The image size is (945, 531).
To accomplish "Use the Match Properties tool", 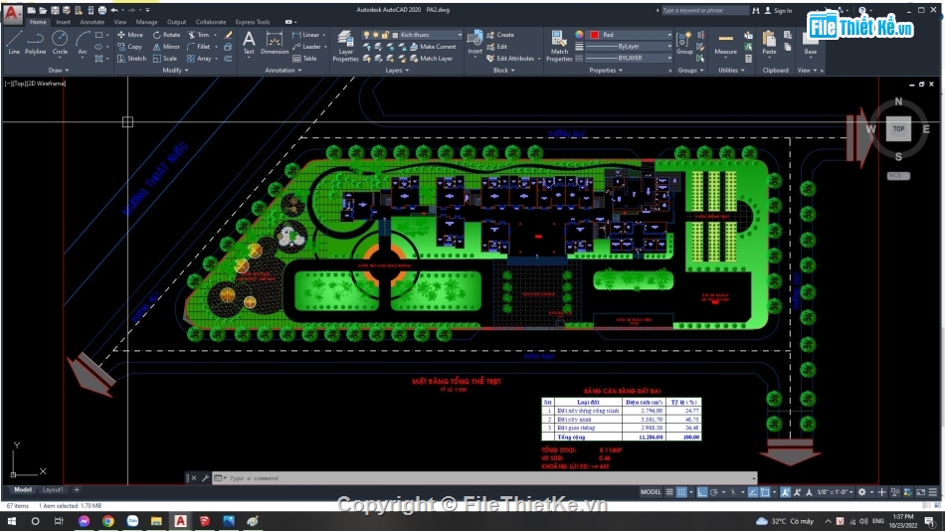I will (x=559, y=47).
